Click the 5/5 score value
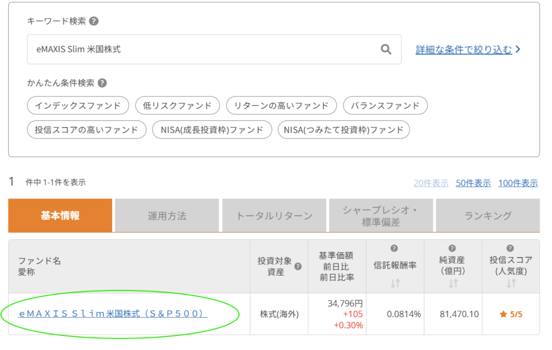The image size is (552, 350). 516,314
